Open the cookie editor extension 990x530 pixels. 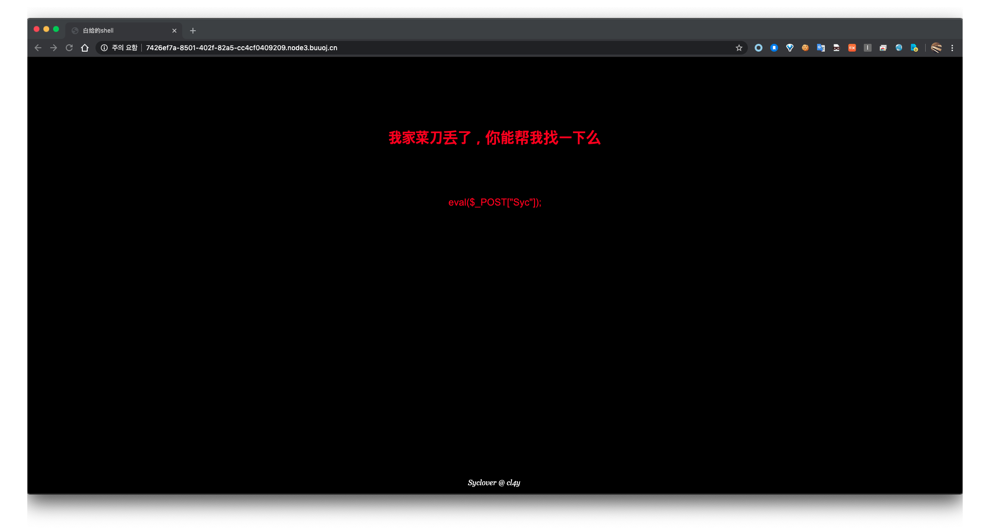805,48
